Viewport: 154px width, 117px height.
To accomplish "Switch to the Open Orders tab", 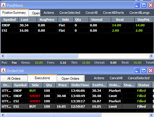I will pyautogui.click(x=71, y=78).
